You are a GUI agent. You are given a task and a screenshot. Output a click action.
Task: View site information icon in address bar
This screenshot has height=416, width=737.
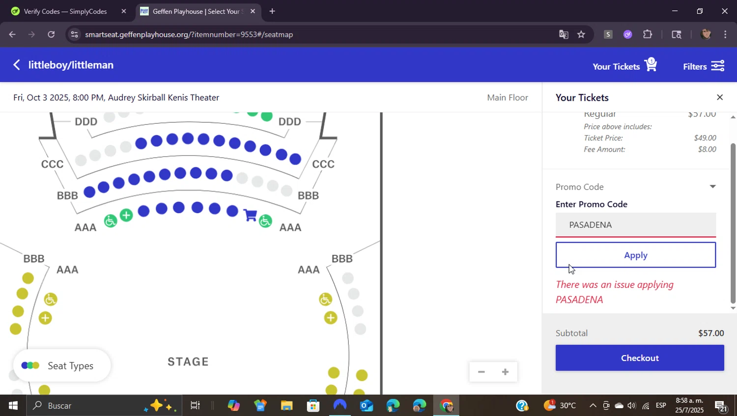[x=74, y=34]
